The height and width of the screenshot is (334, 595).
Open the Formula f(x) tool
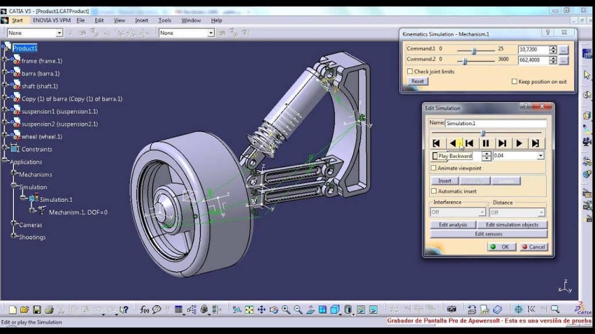click(144, 310)
